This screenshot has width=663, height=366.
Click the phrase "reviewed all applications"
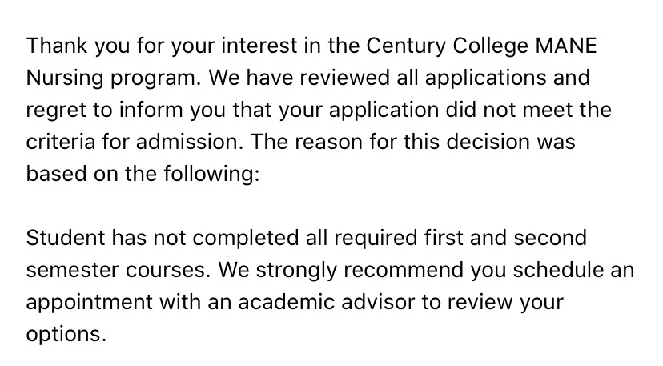click(424, 78)
